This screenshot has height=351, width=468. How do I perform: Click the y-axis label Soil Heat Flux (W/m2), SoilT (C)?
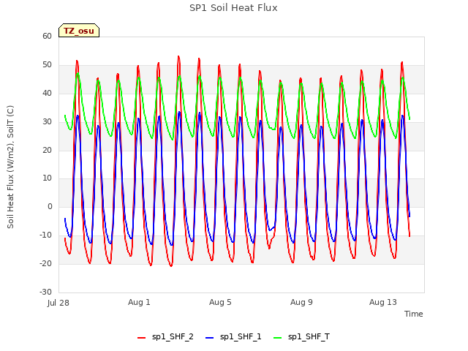10,167
